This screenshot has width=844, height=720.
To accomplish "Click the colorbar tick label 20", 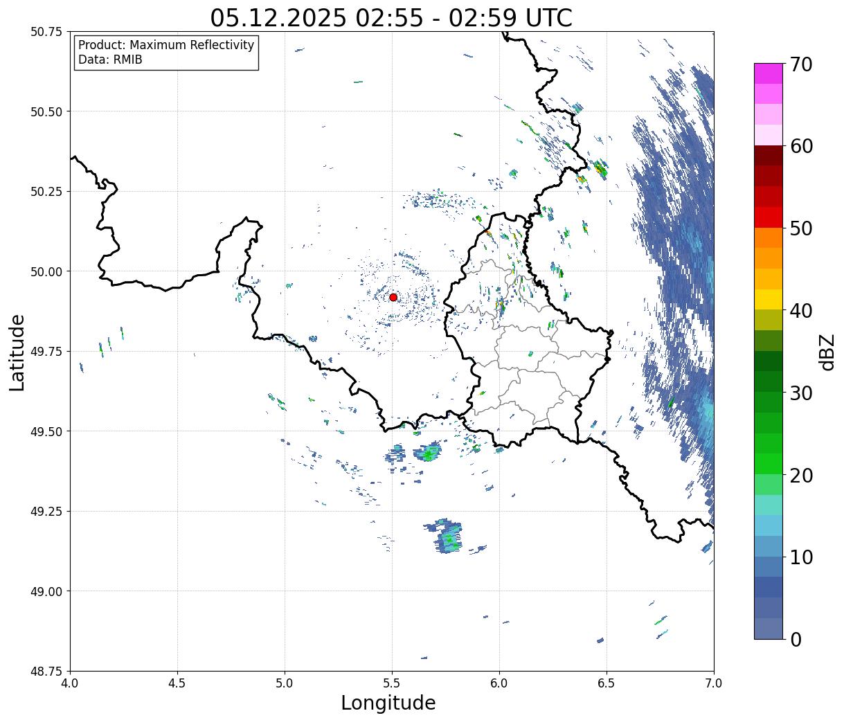I will point(801,476).
